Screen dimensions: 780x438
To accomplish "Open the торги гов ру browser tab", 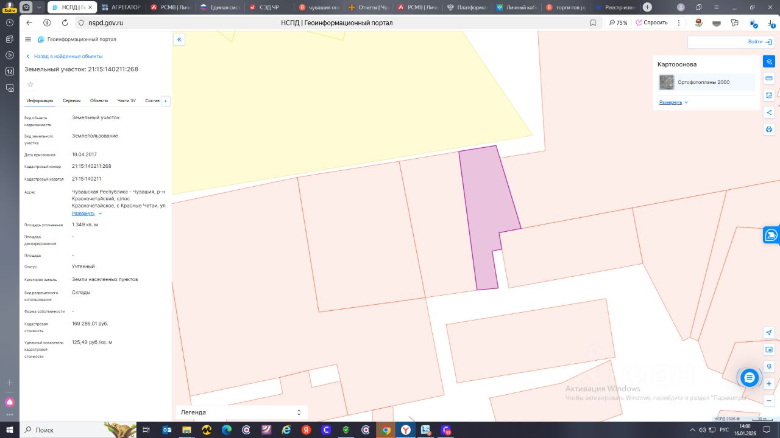I will (565, 7).
